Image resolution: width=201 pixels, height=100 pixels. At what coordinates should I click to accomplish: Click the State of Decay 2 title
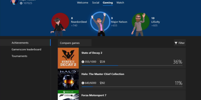click(92, 53)
